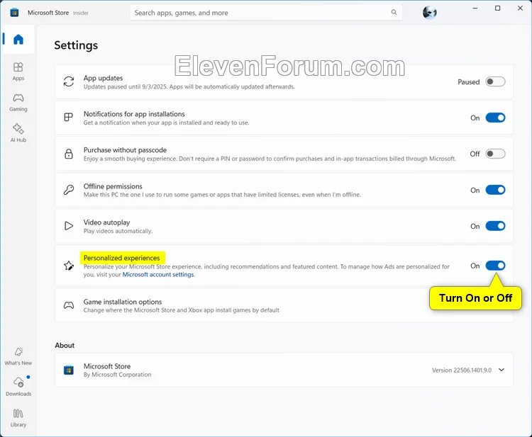Click the Video autoplay play icon
This screenshot has width=532, height=437.
pos(69,226)
